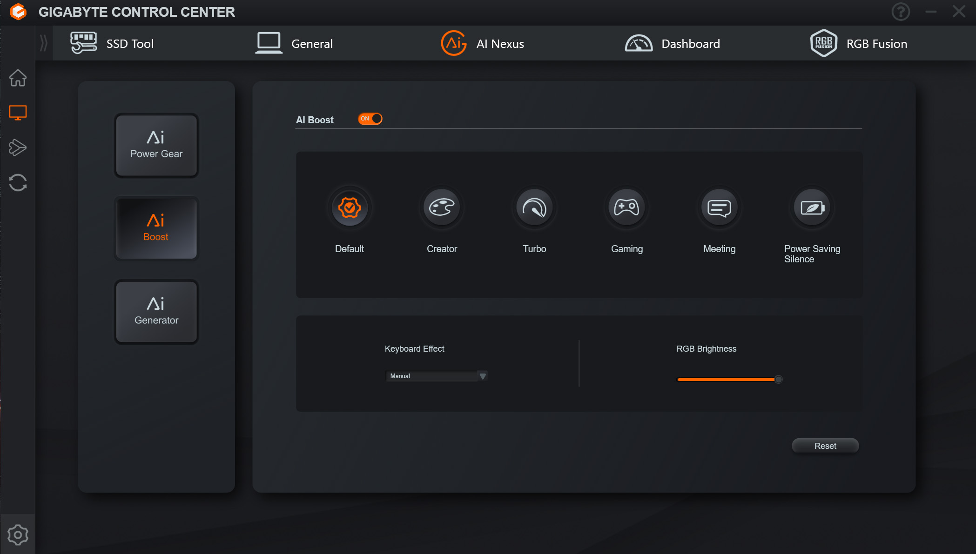Open the help question mark icon

tap(900, 12)
